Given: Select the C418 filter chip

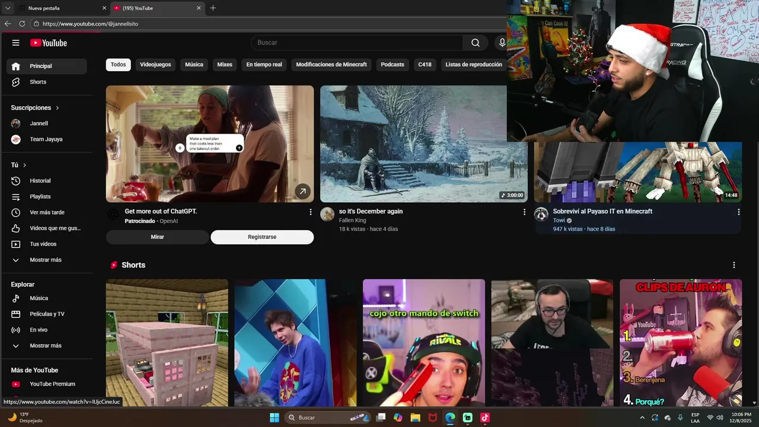Looking at the screenshot, I should (x=425, y=65).
